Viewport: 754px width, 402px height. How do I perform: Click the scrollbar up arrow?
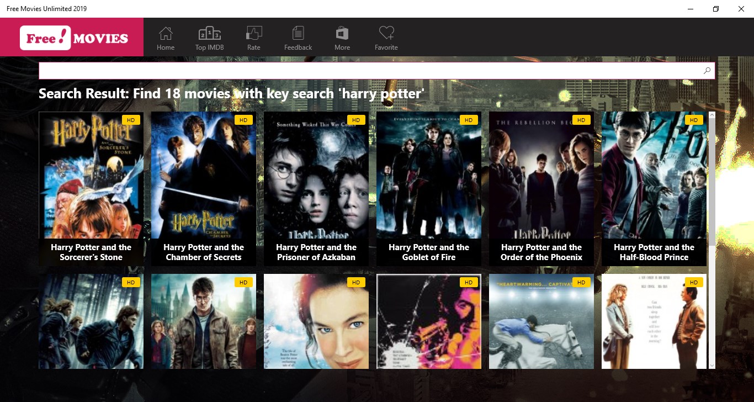(711, 115)
